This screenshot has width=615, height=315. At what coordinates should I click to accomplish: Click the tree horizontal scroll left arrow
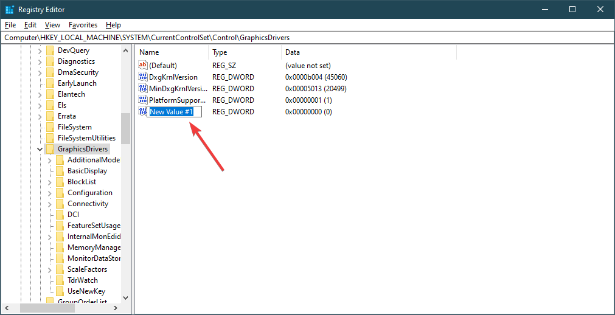coord(6,308)
